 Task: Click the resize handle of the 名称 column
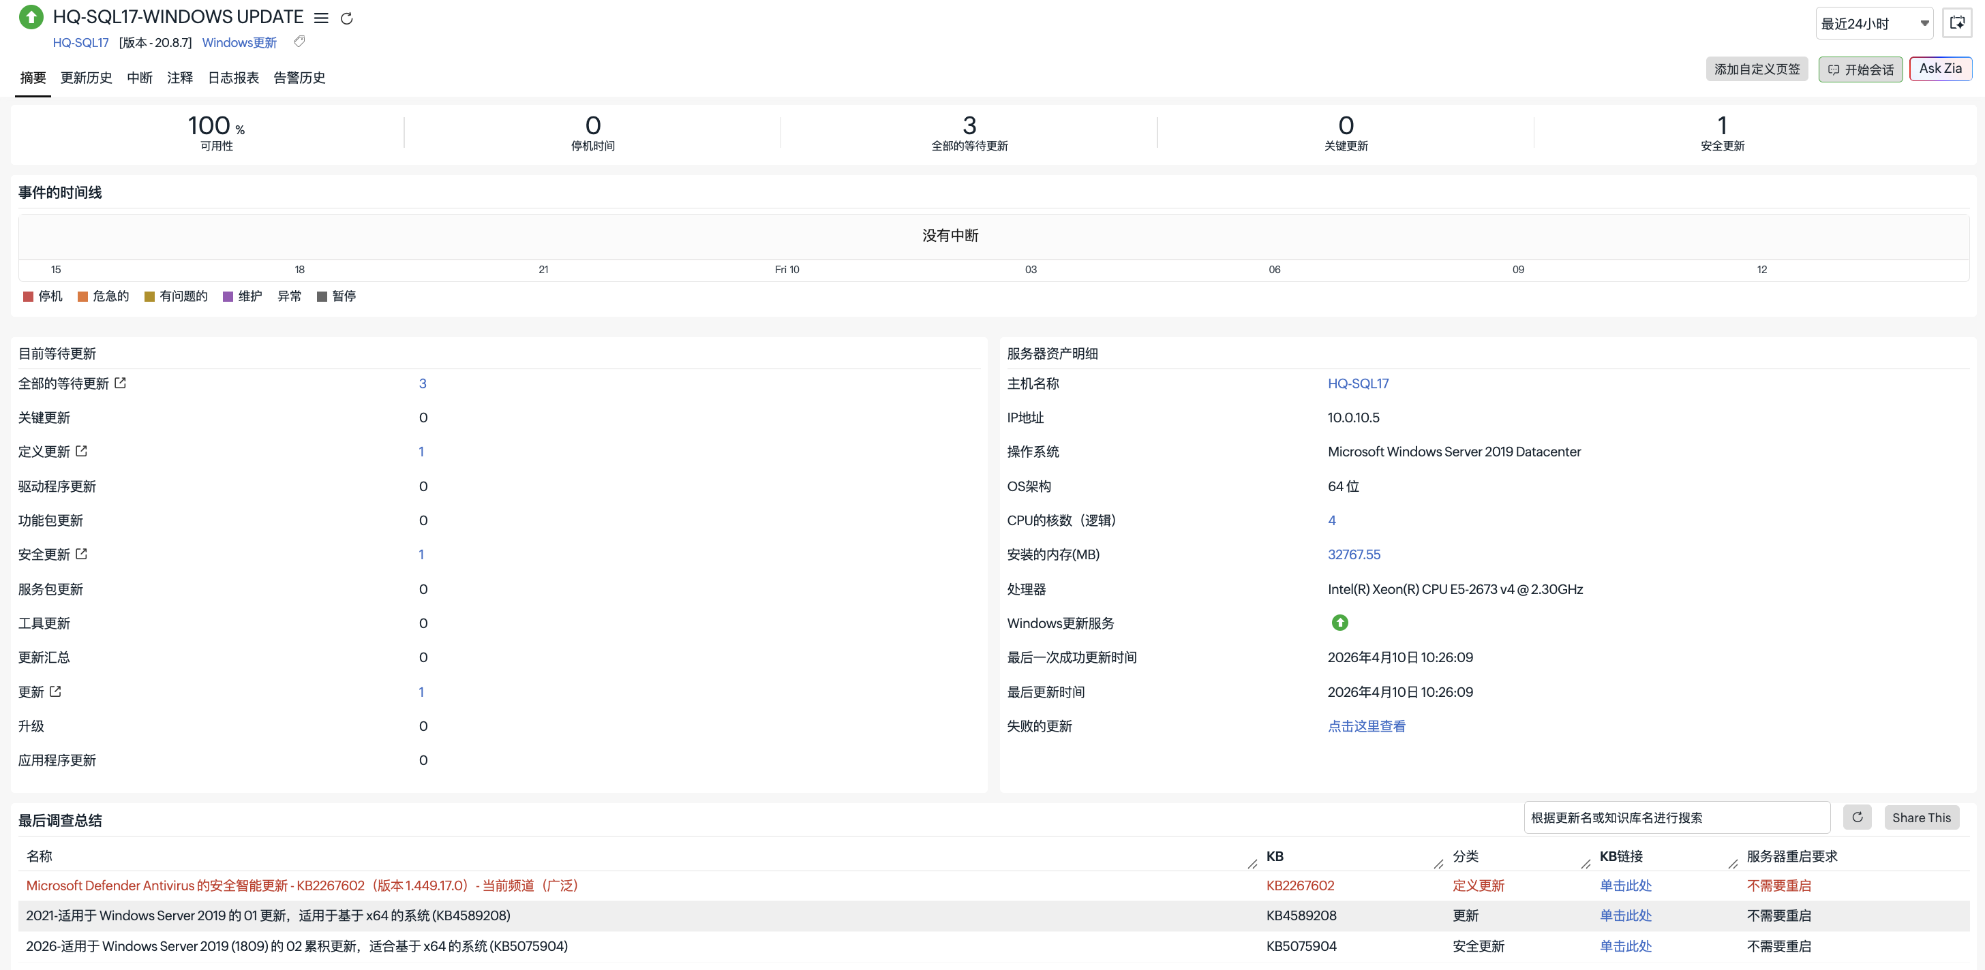(1252, 864)
